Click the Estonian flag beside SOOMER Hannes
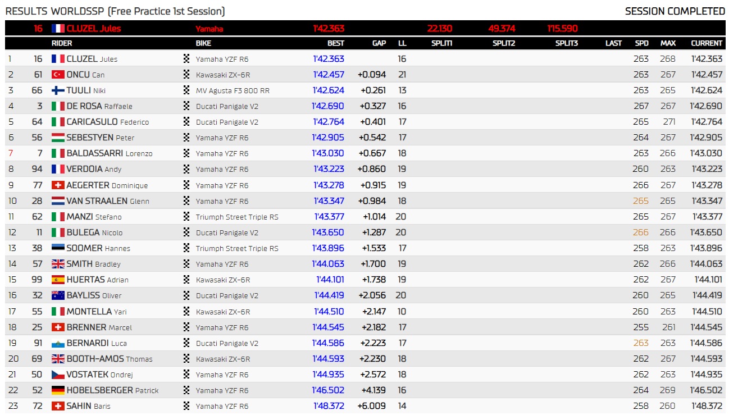Viewport: 738px width, 415px height. (58, 248)
